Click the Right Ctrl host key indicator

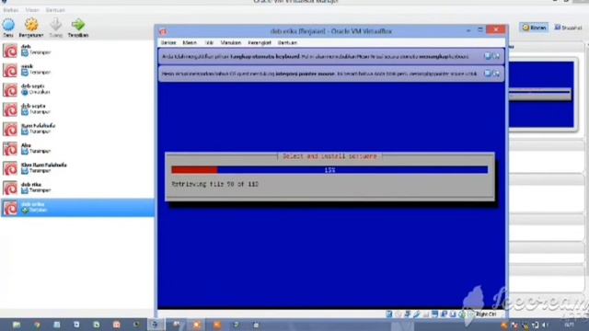coord(487,314)
